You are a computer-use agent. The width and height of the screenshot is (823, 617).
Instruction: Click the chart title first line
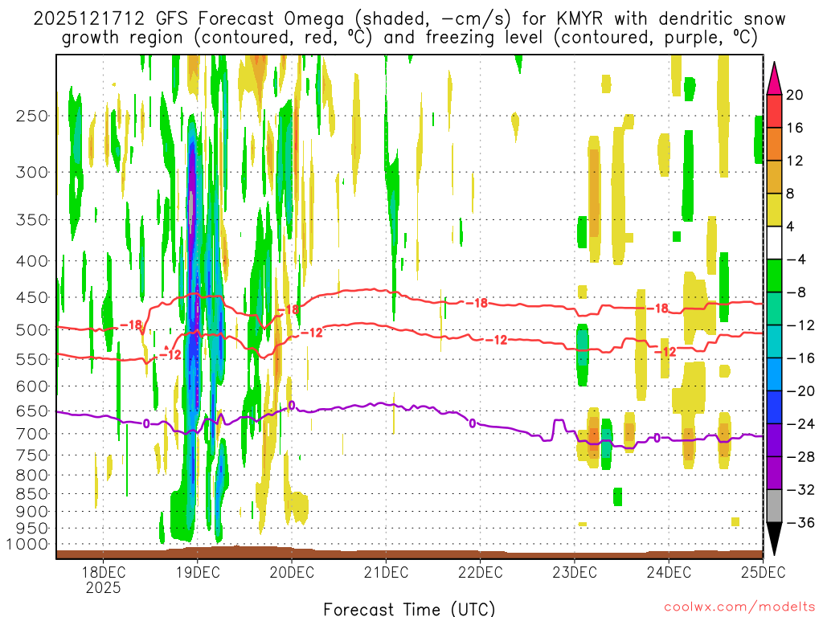[x=409, y=19]
